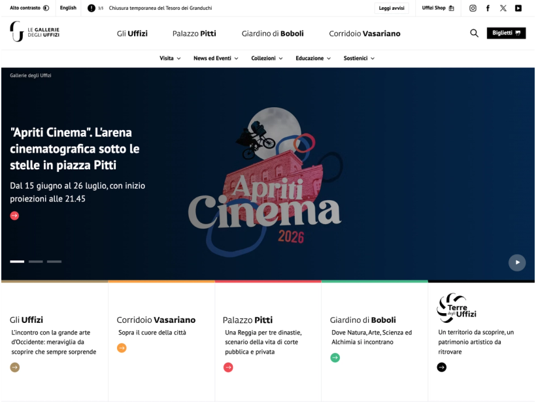Expand the Visita dropdown menu
This screenshot has height=402, width=536.
click(170, 58)
